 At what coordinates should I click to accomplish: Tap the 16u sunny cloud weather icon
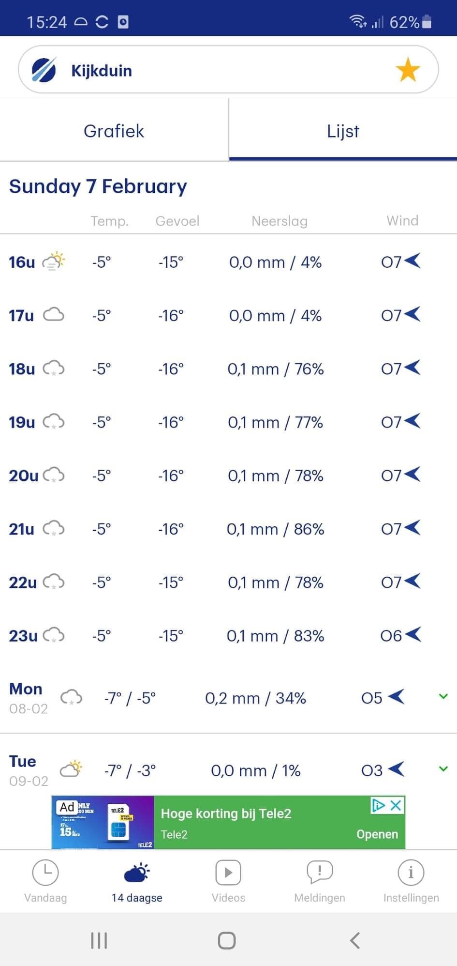pyautogui.click(x=54, y=261)
